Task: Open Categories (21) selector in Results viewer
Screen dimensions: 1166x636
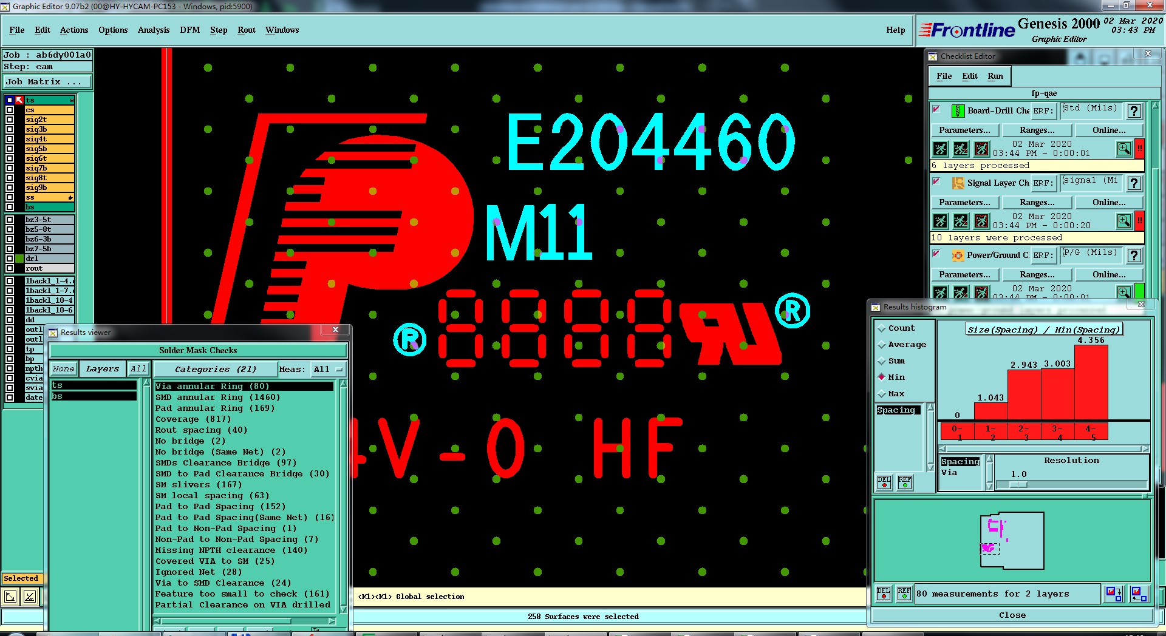Action: tap(215, 369)
